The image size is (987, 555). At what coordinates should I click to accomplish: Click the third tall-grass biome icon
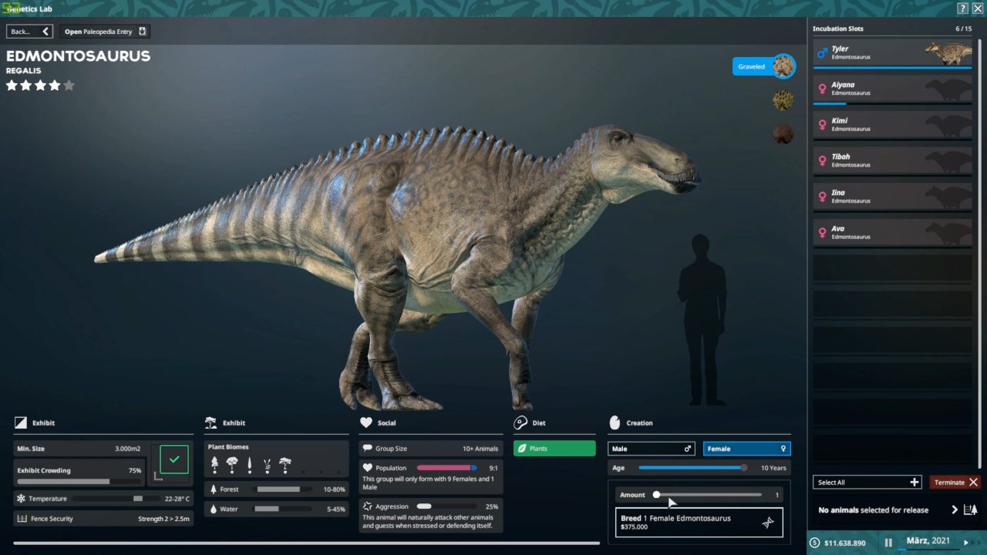250,465
